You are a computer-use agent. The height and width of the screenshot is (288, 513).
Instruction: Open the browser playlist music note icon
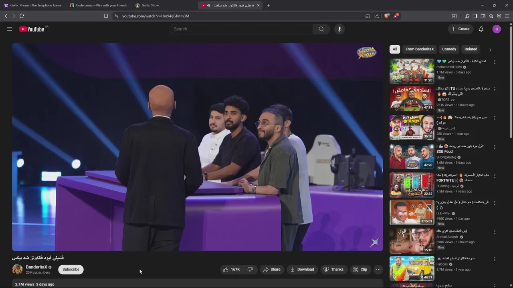click(467, 16)
